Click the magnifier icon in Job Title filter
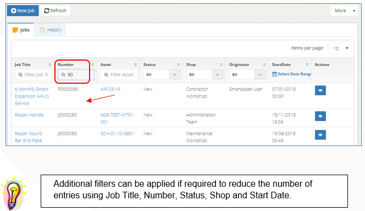This screenshot has width=365, height=211. [20, 75]
